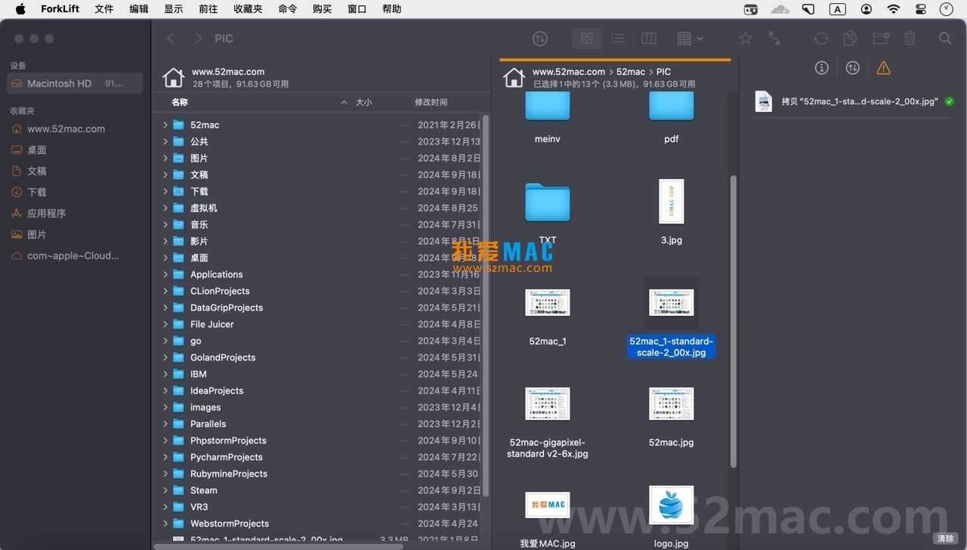Select the 3.jpg thumbnail
Image resolution: width=967 pixels, height=550 pixels.
(672, 201)
